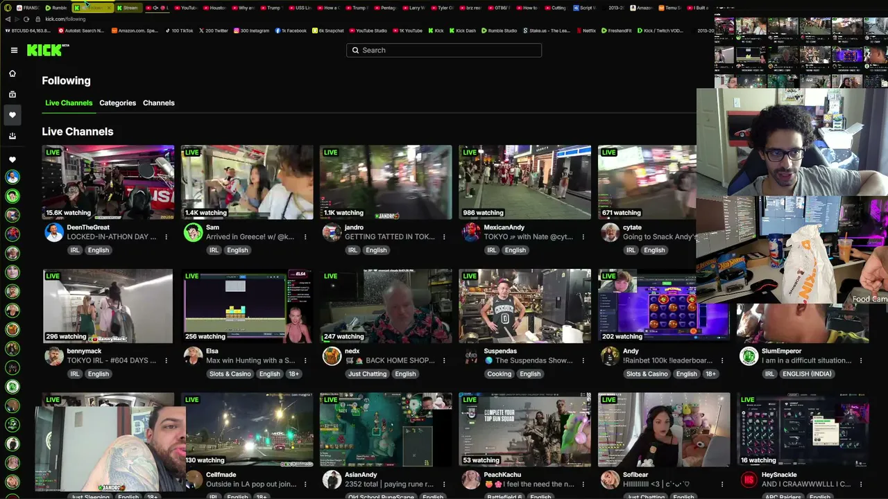Open Sam's channel avatar
The height and width of the screenshot is (499, 888).
point(193,232)
